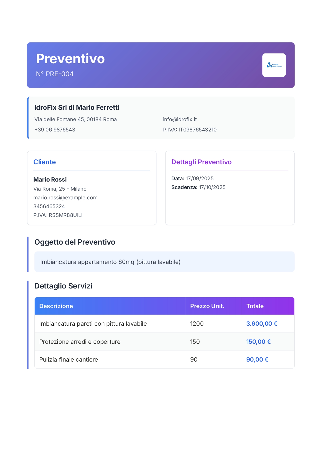The image size is (321, 453).
Task: Select the Scadenza date 17/10/2025
Action: [212, 187]
